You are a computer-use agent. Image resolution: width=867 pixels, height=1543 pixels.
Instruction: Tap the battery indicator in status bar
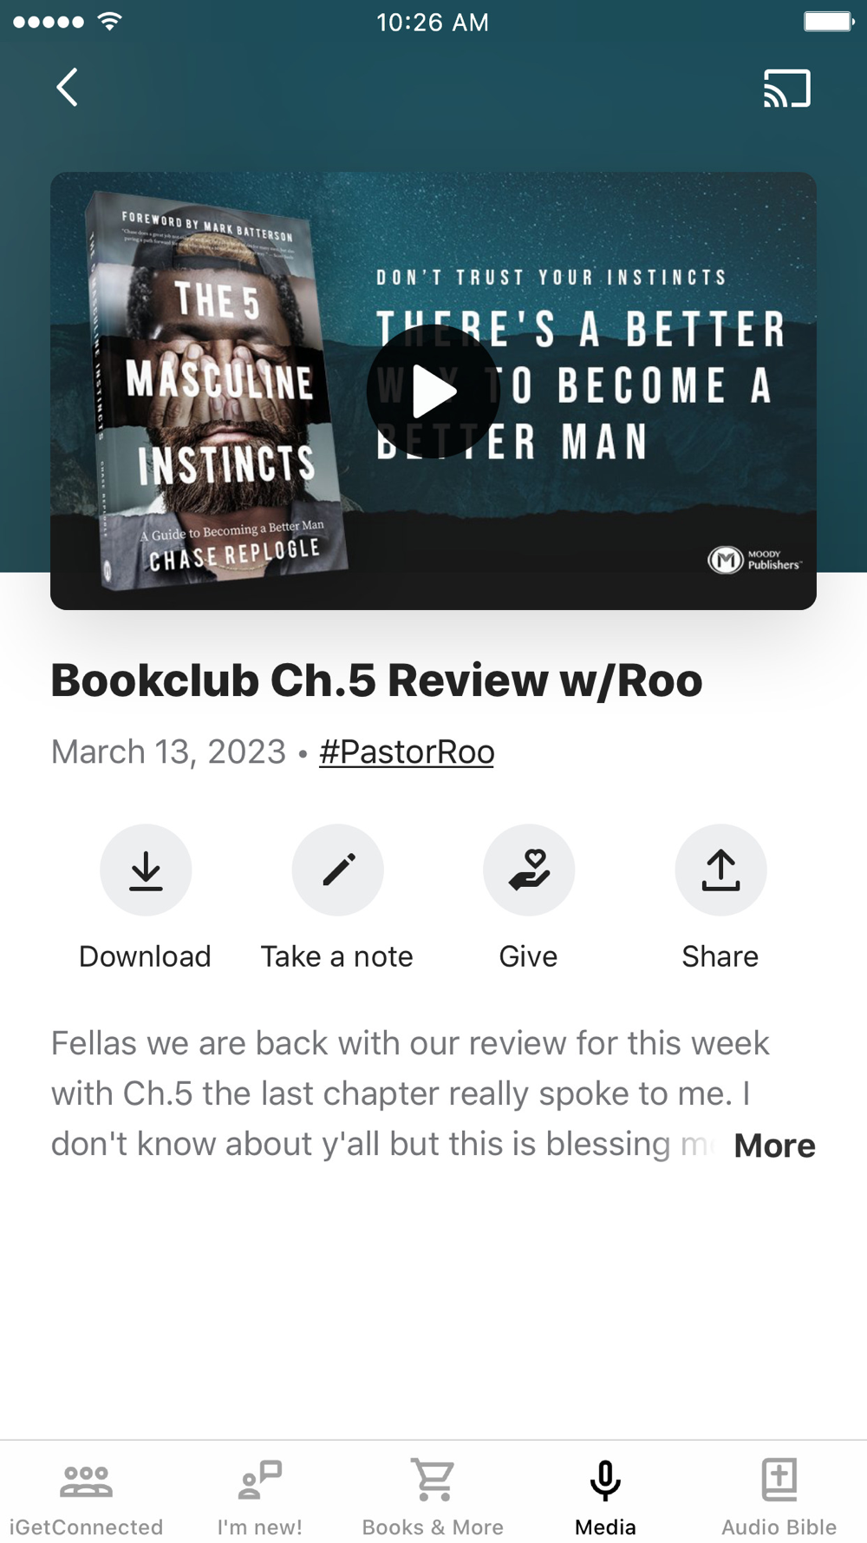830,22
